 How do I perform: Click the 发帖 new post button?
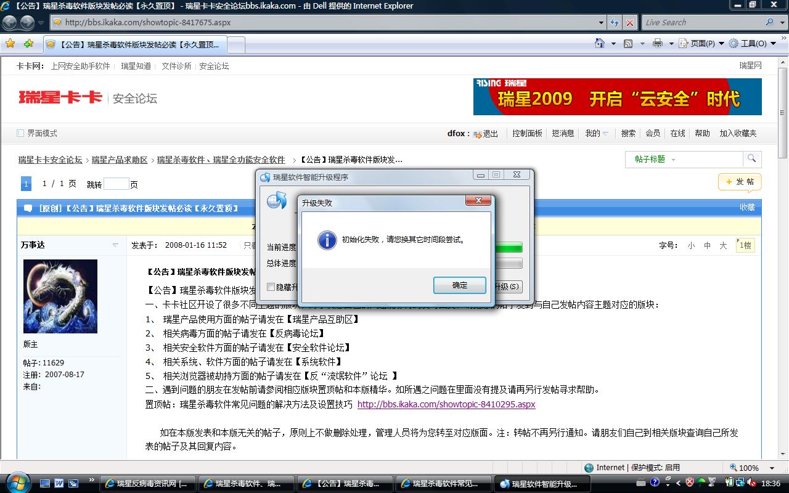(x=740, y=182)
